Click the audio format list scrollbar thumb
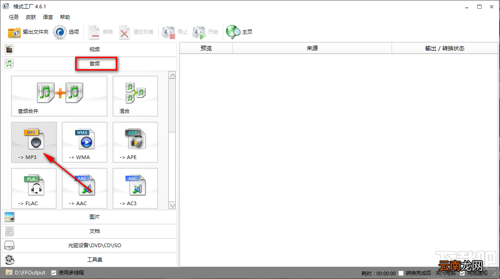The height and width of the screenshot is (279, 500). (172, 106)
